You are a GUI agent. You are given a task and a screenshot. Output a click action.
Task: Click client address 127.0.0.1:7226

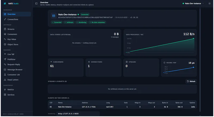(x=89, y=107)
